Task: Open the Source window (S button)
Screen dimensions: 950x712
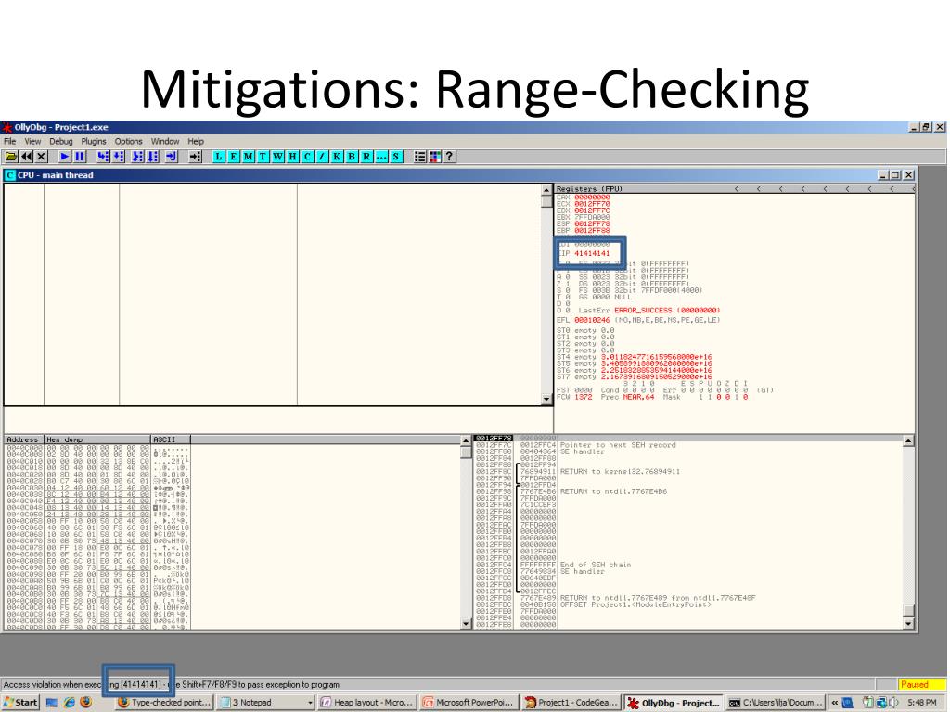Action: coord(396,156)
